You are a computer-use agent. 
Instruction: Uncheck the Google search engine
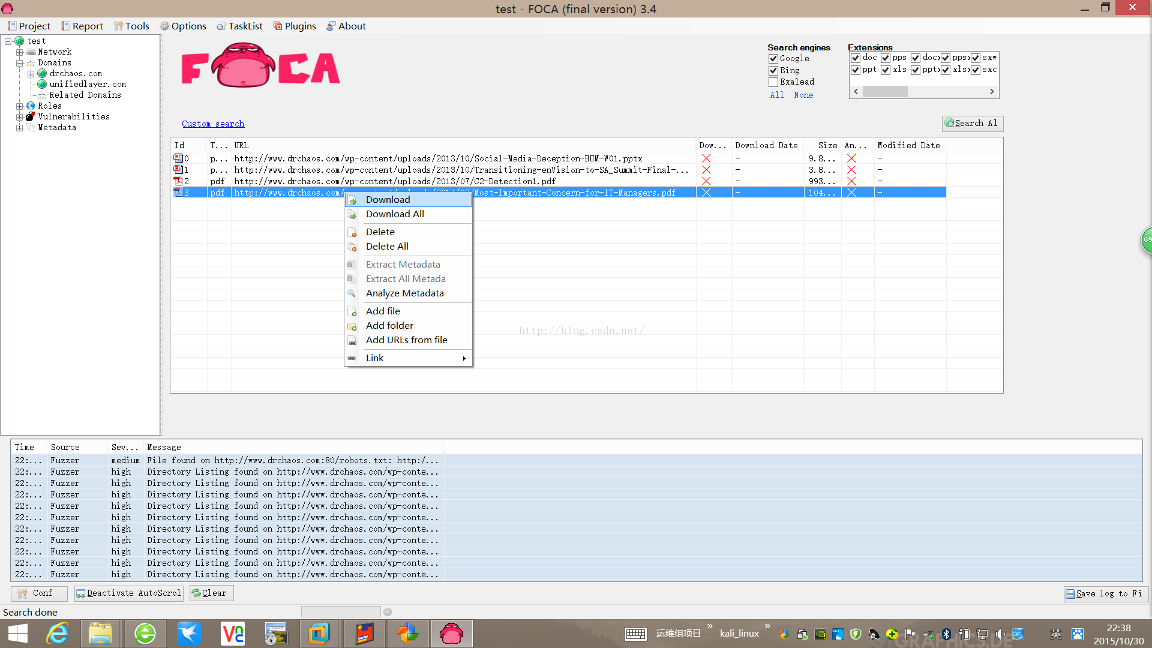773,59
